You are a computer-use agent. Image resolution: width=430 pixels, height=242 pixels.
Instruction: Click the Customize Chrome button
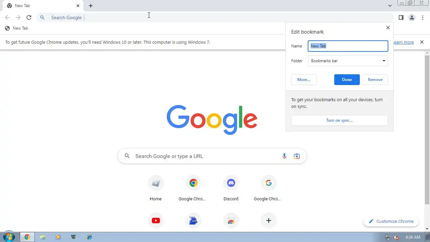(391, 221)
